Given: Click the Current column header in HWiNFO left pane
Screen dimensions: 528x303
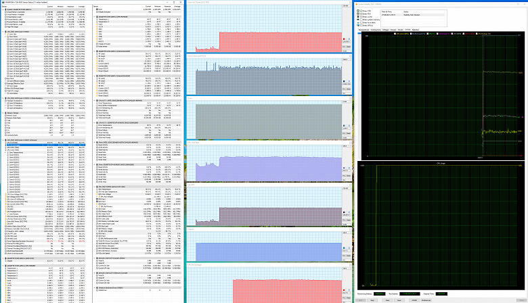Looking at the screenshot, I should [x=50, y=6].
